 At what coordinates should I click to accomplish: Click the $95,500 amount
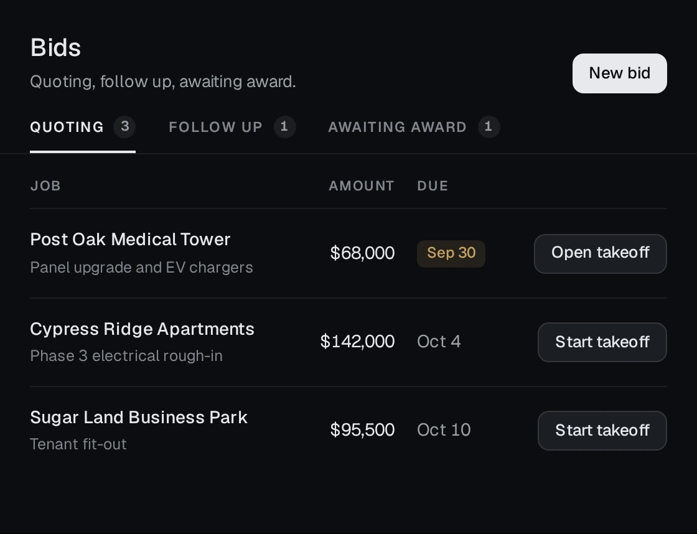click(x=362, y=430)
